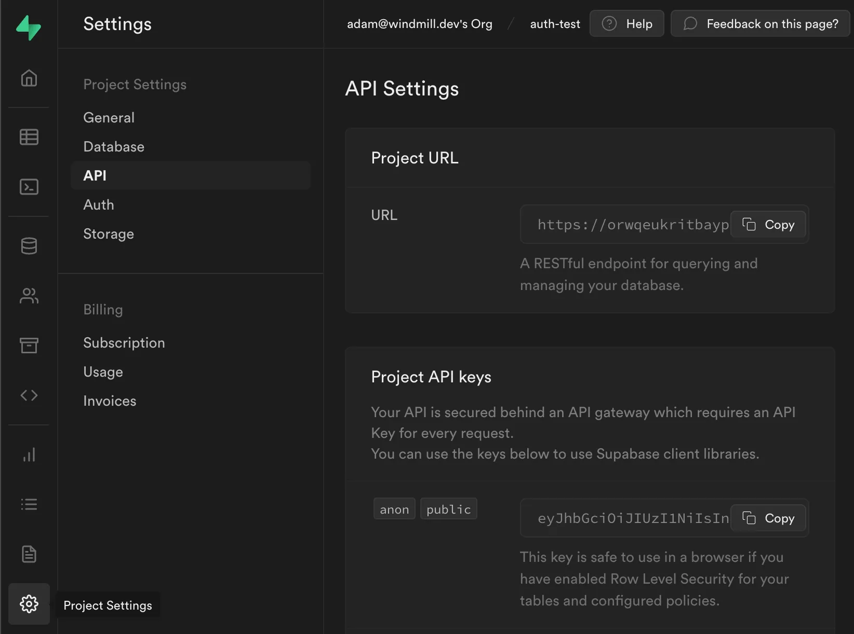Open the Storage icon in sidebar
854x634 pixels.
[29, 345]
